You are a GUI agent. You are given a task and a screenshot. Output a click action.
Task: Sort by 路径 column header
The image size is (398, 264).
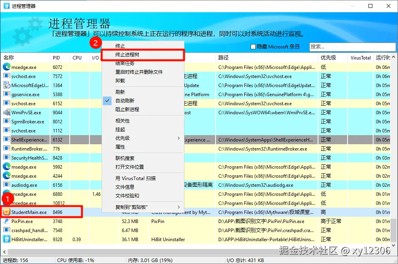pos(267,58)
